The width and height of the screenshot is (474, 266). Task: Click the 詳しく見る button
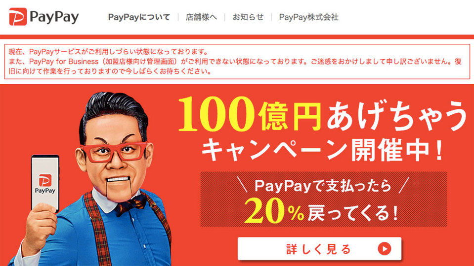319,249
